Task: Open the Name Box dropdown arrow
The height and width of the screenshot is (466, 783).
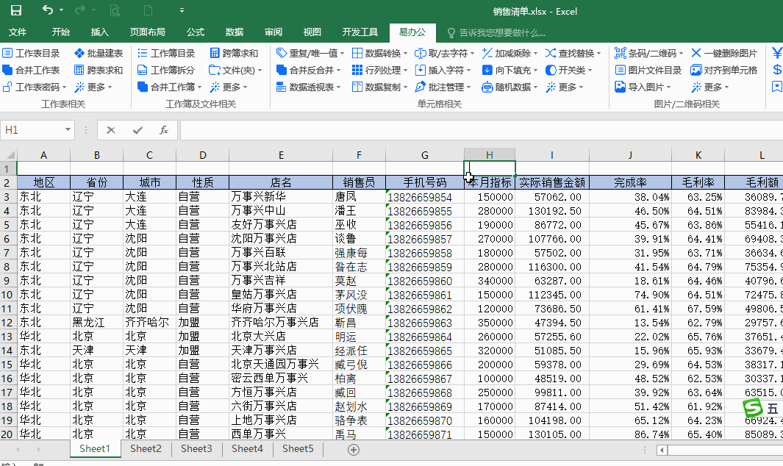Action: coord(68,130)
